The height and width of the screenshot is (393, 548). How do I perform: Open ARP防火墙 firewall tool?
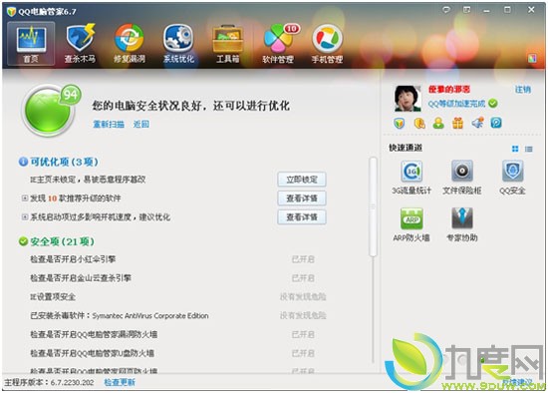tap(411, 224)
